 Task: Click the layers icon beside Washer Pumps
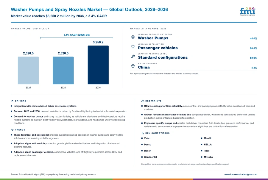133,37
